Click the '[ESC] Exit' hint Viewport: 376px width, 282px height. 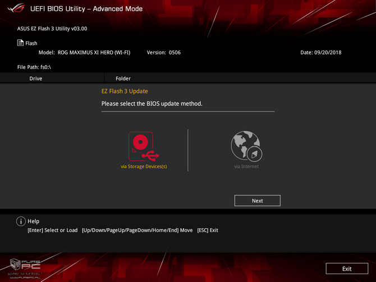pos(208,230)
